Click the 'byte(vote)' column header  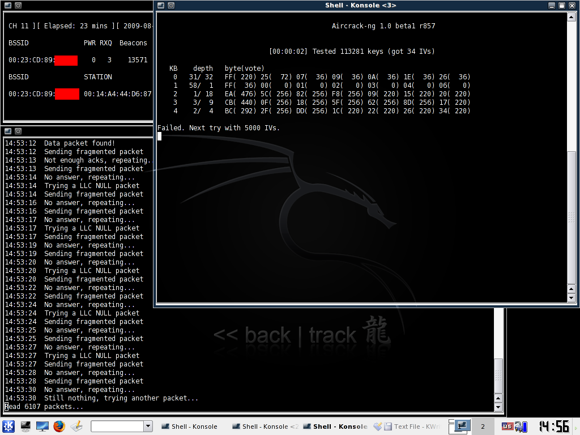pos(245,69)
